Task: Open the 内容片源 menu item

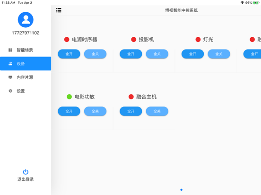Action: tap(26, 77)
